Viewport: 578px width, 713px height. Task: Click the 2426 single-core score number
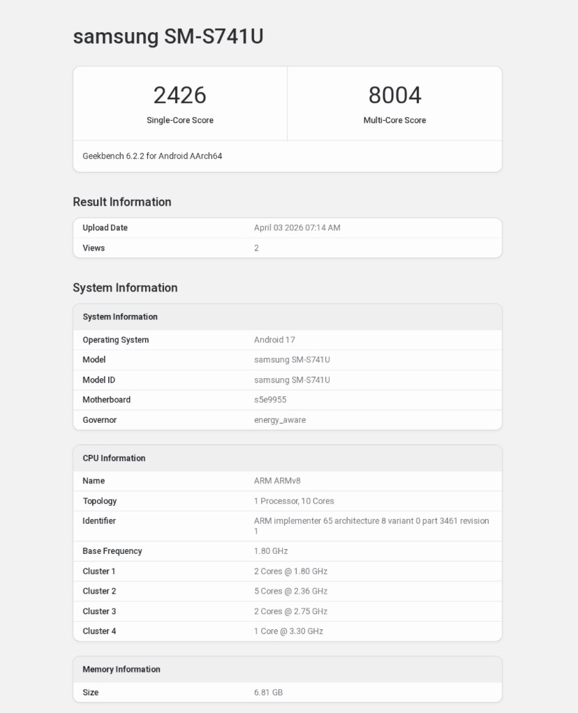(x=180, y=95)
